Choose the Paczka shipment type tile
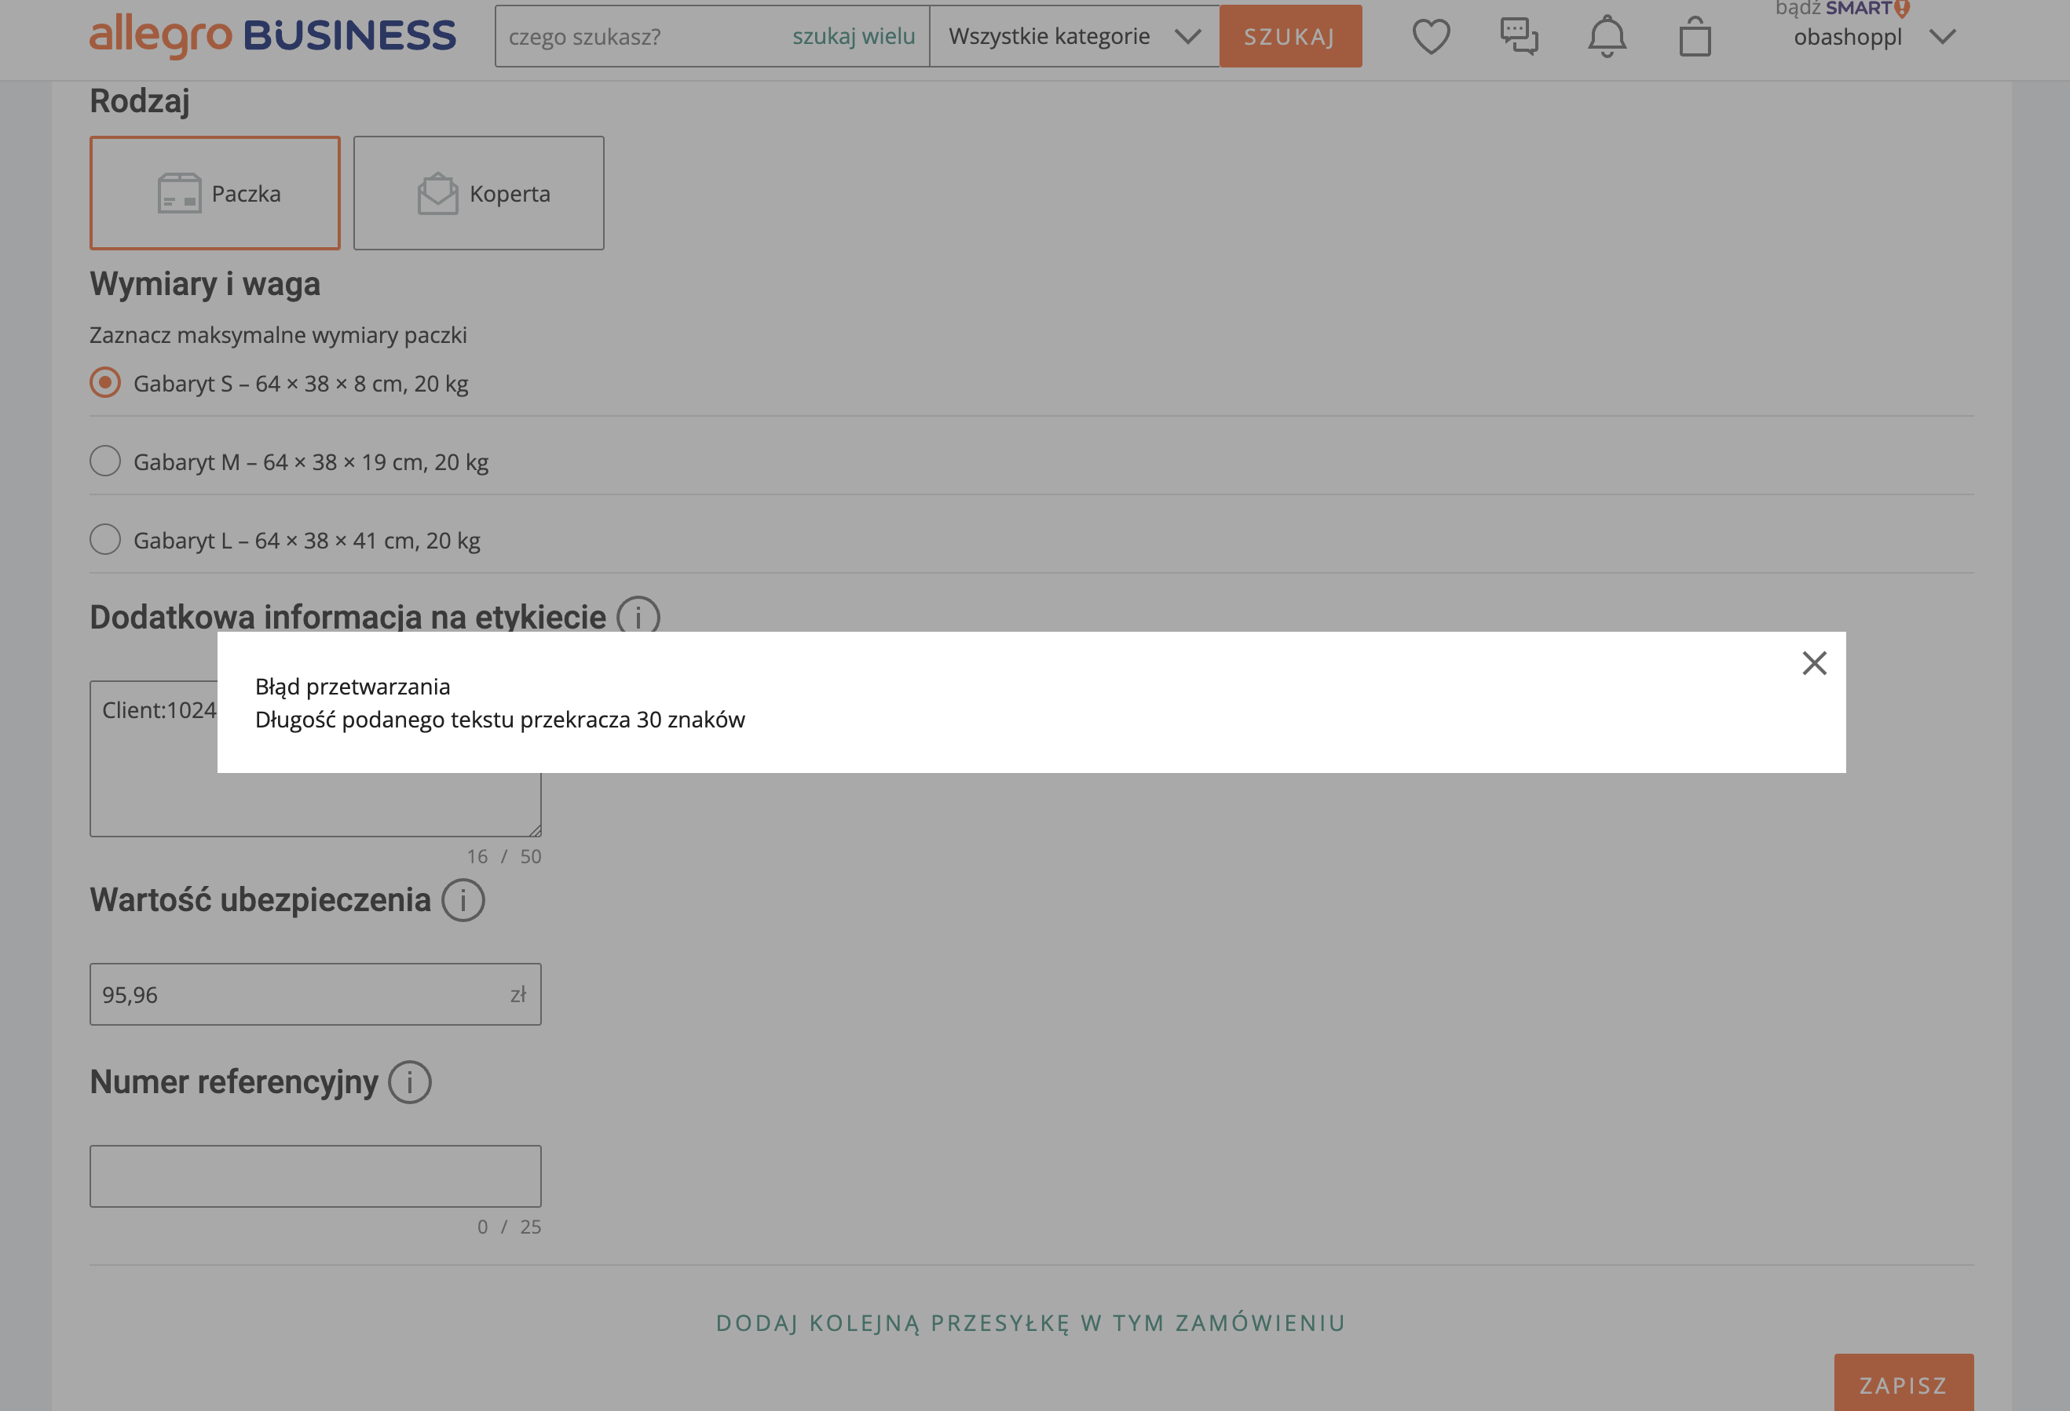Viewport: 2070px width, 1411px height. [x=214, y=193]
